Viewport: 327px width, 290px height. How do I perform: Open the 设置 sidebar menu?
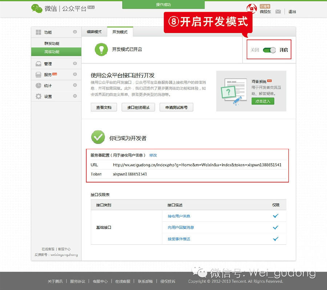pos(56,96)
